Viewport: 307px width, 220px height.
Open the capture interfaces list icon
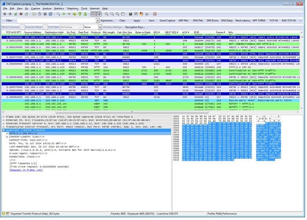(x=4, y=14)
